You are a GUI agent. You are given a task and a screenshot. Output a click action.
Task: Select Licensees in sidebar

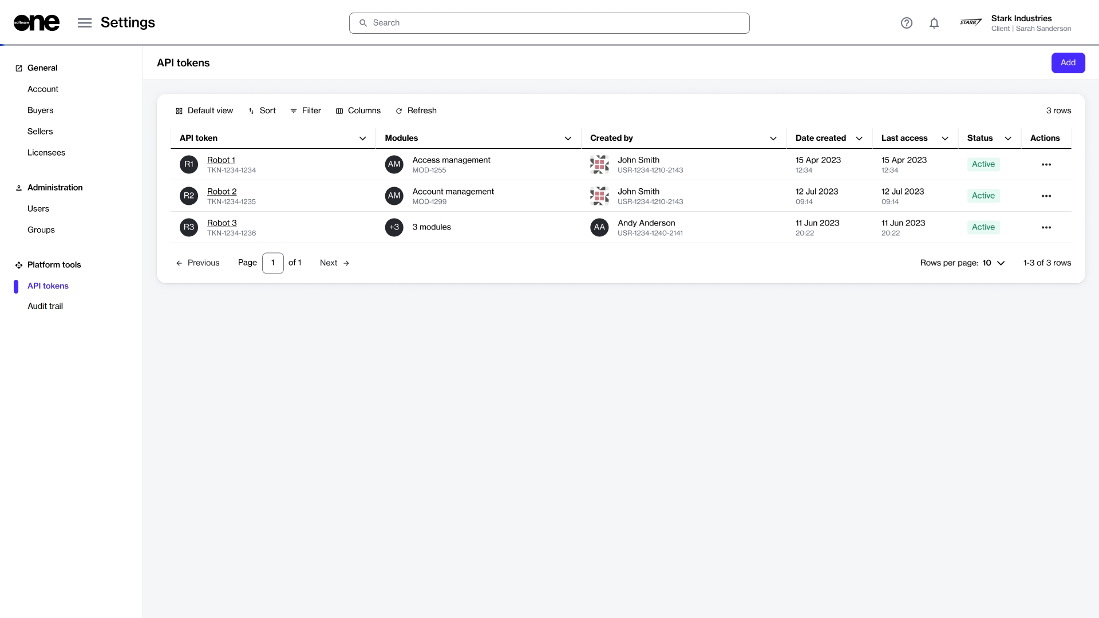click(x=46, y=153)
